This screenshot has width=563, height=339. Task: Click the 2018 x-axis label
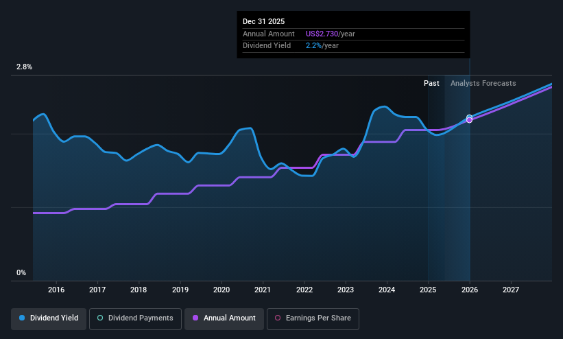click(x=139, y=290)
